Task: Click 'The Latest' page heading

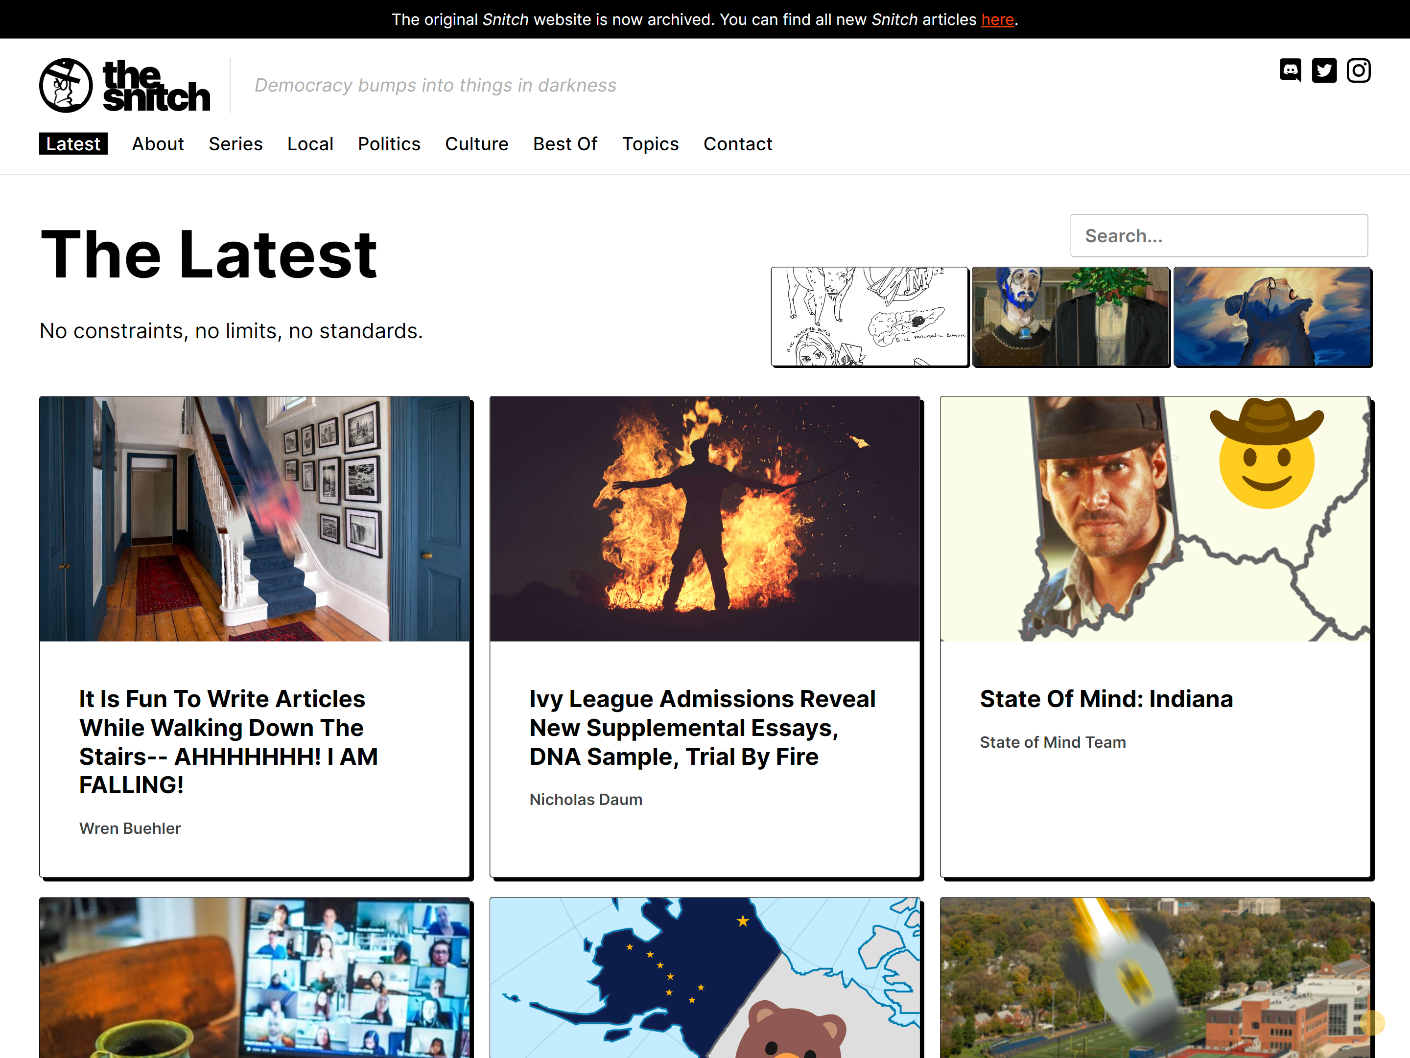Action: pos(209,255)
